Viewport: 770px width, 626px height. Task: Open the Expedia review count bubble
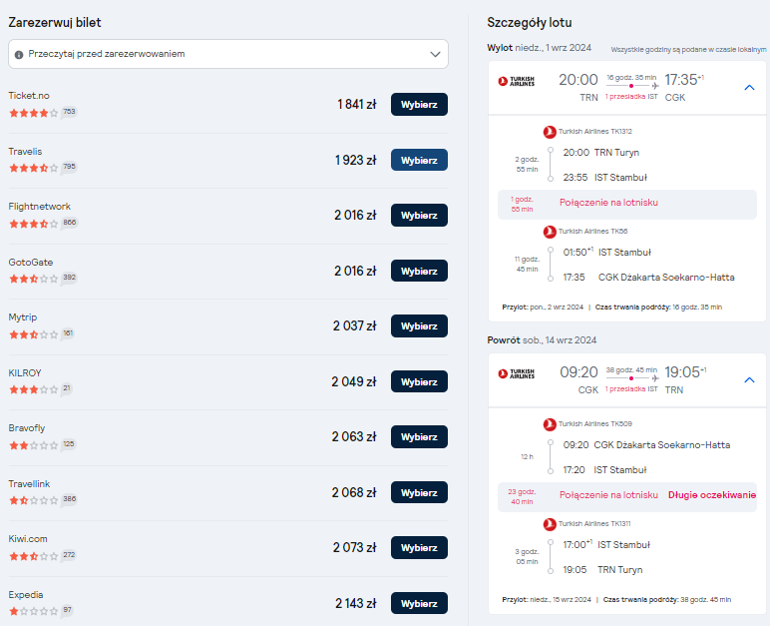click(67, 610)
